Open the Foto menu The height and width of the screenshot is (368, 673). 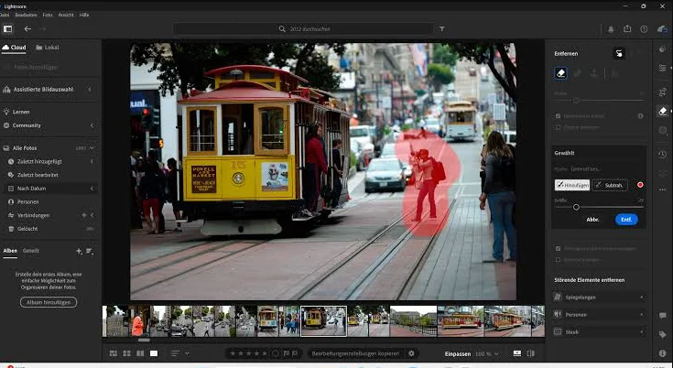pos(48,15)
